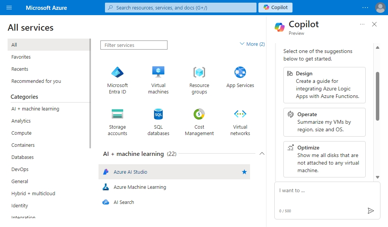Viewport: 388px width, 227px height.
Task: Click the Optimize chart icon
Action: click(291, 148)
